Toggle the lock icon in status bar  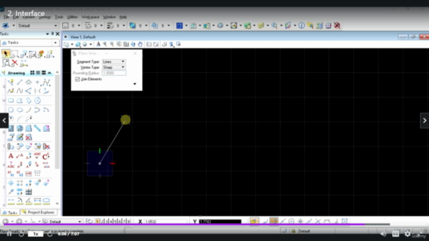coord(294,231)
